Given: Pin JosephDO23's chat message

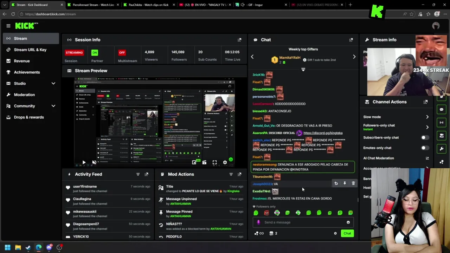Looking at the screenshot, I should tap(345, 183).
